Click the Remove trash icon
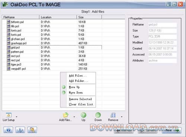The width and height of the screenshot is (186, 137). click(113, 115)
